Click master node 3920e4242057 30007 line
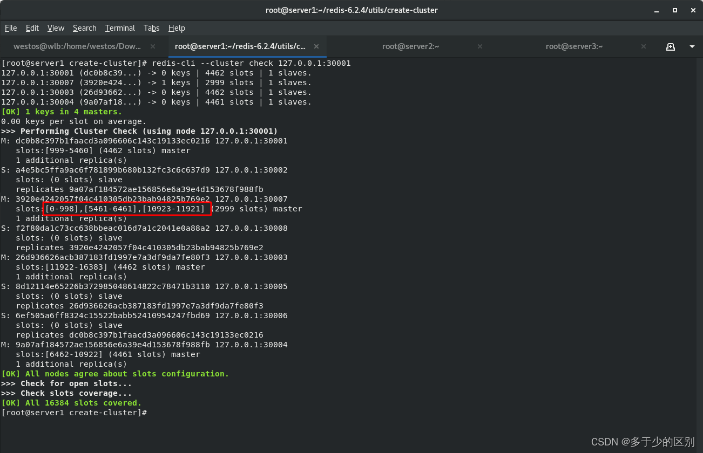The width and height of the screenshot is (703, 453). [144, 199]
